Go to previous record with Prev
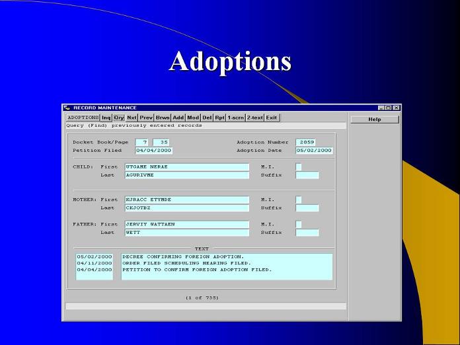 click(146, 118)
